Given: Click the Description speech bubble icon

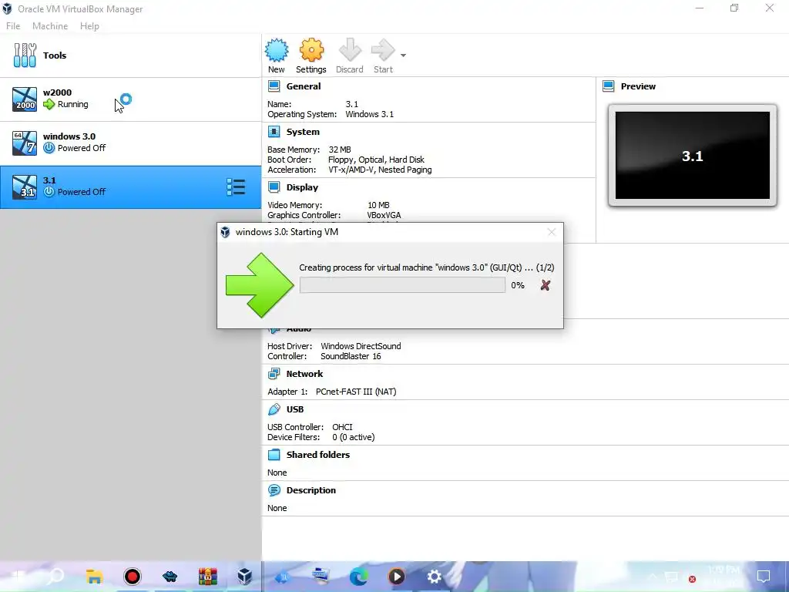Looking at the screenshot, I should point(274,489).
